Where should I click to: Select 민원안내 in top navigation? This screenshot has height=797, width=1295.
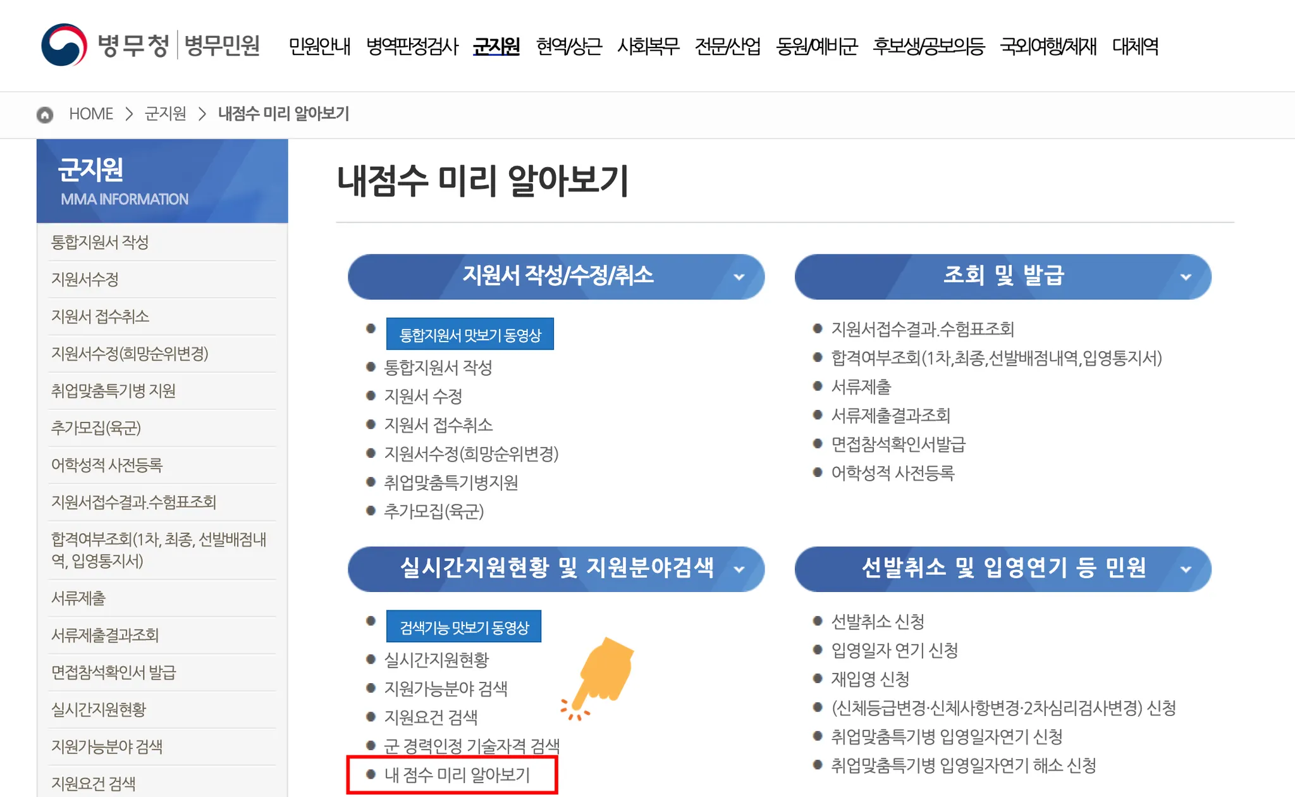click(319, 46)
